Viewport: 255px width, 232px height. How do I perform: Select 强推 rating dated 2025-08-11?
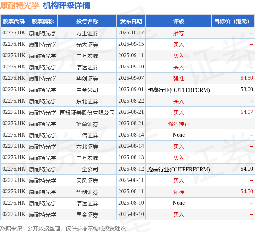tap(179, 192)
